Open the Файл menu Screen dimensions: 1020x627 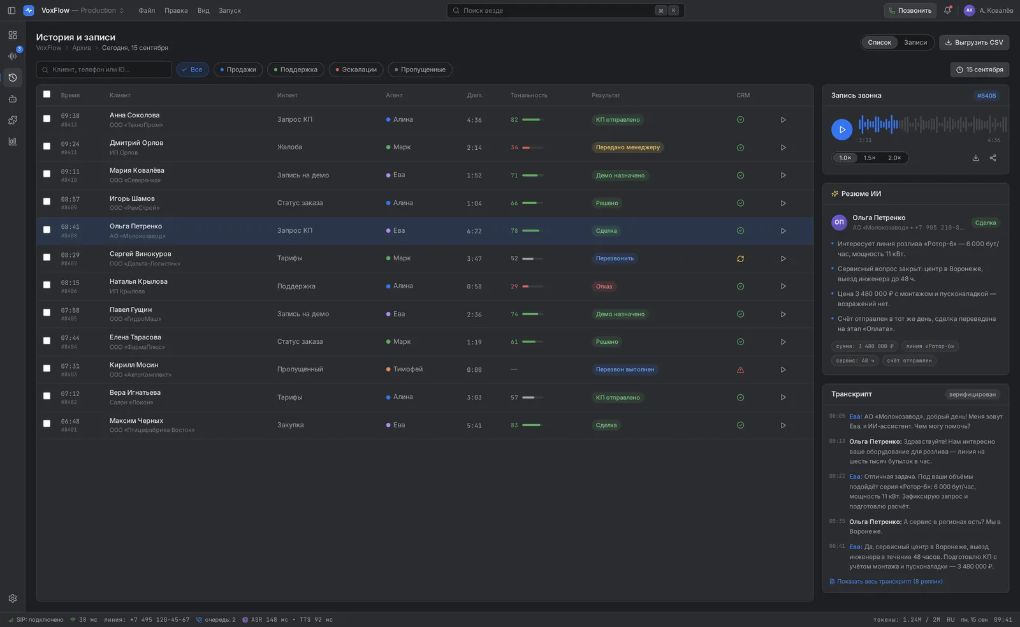(147, 10)
